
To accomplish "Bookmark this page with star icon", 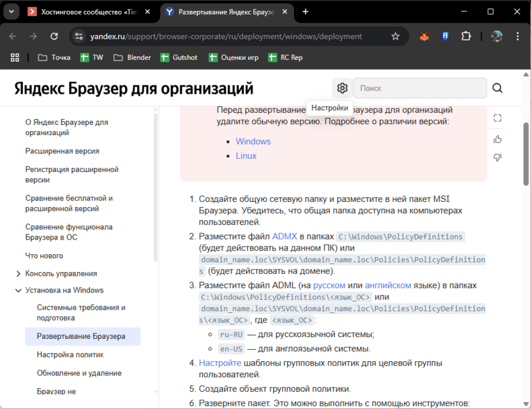I will [395, 36].
